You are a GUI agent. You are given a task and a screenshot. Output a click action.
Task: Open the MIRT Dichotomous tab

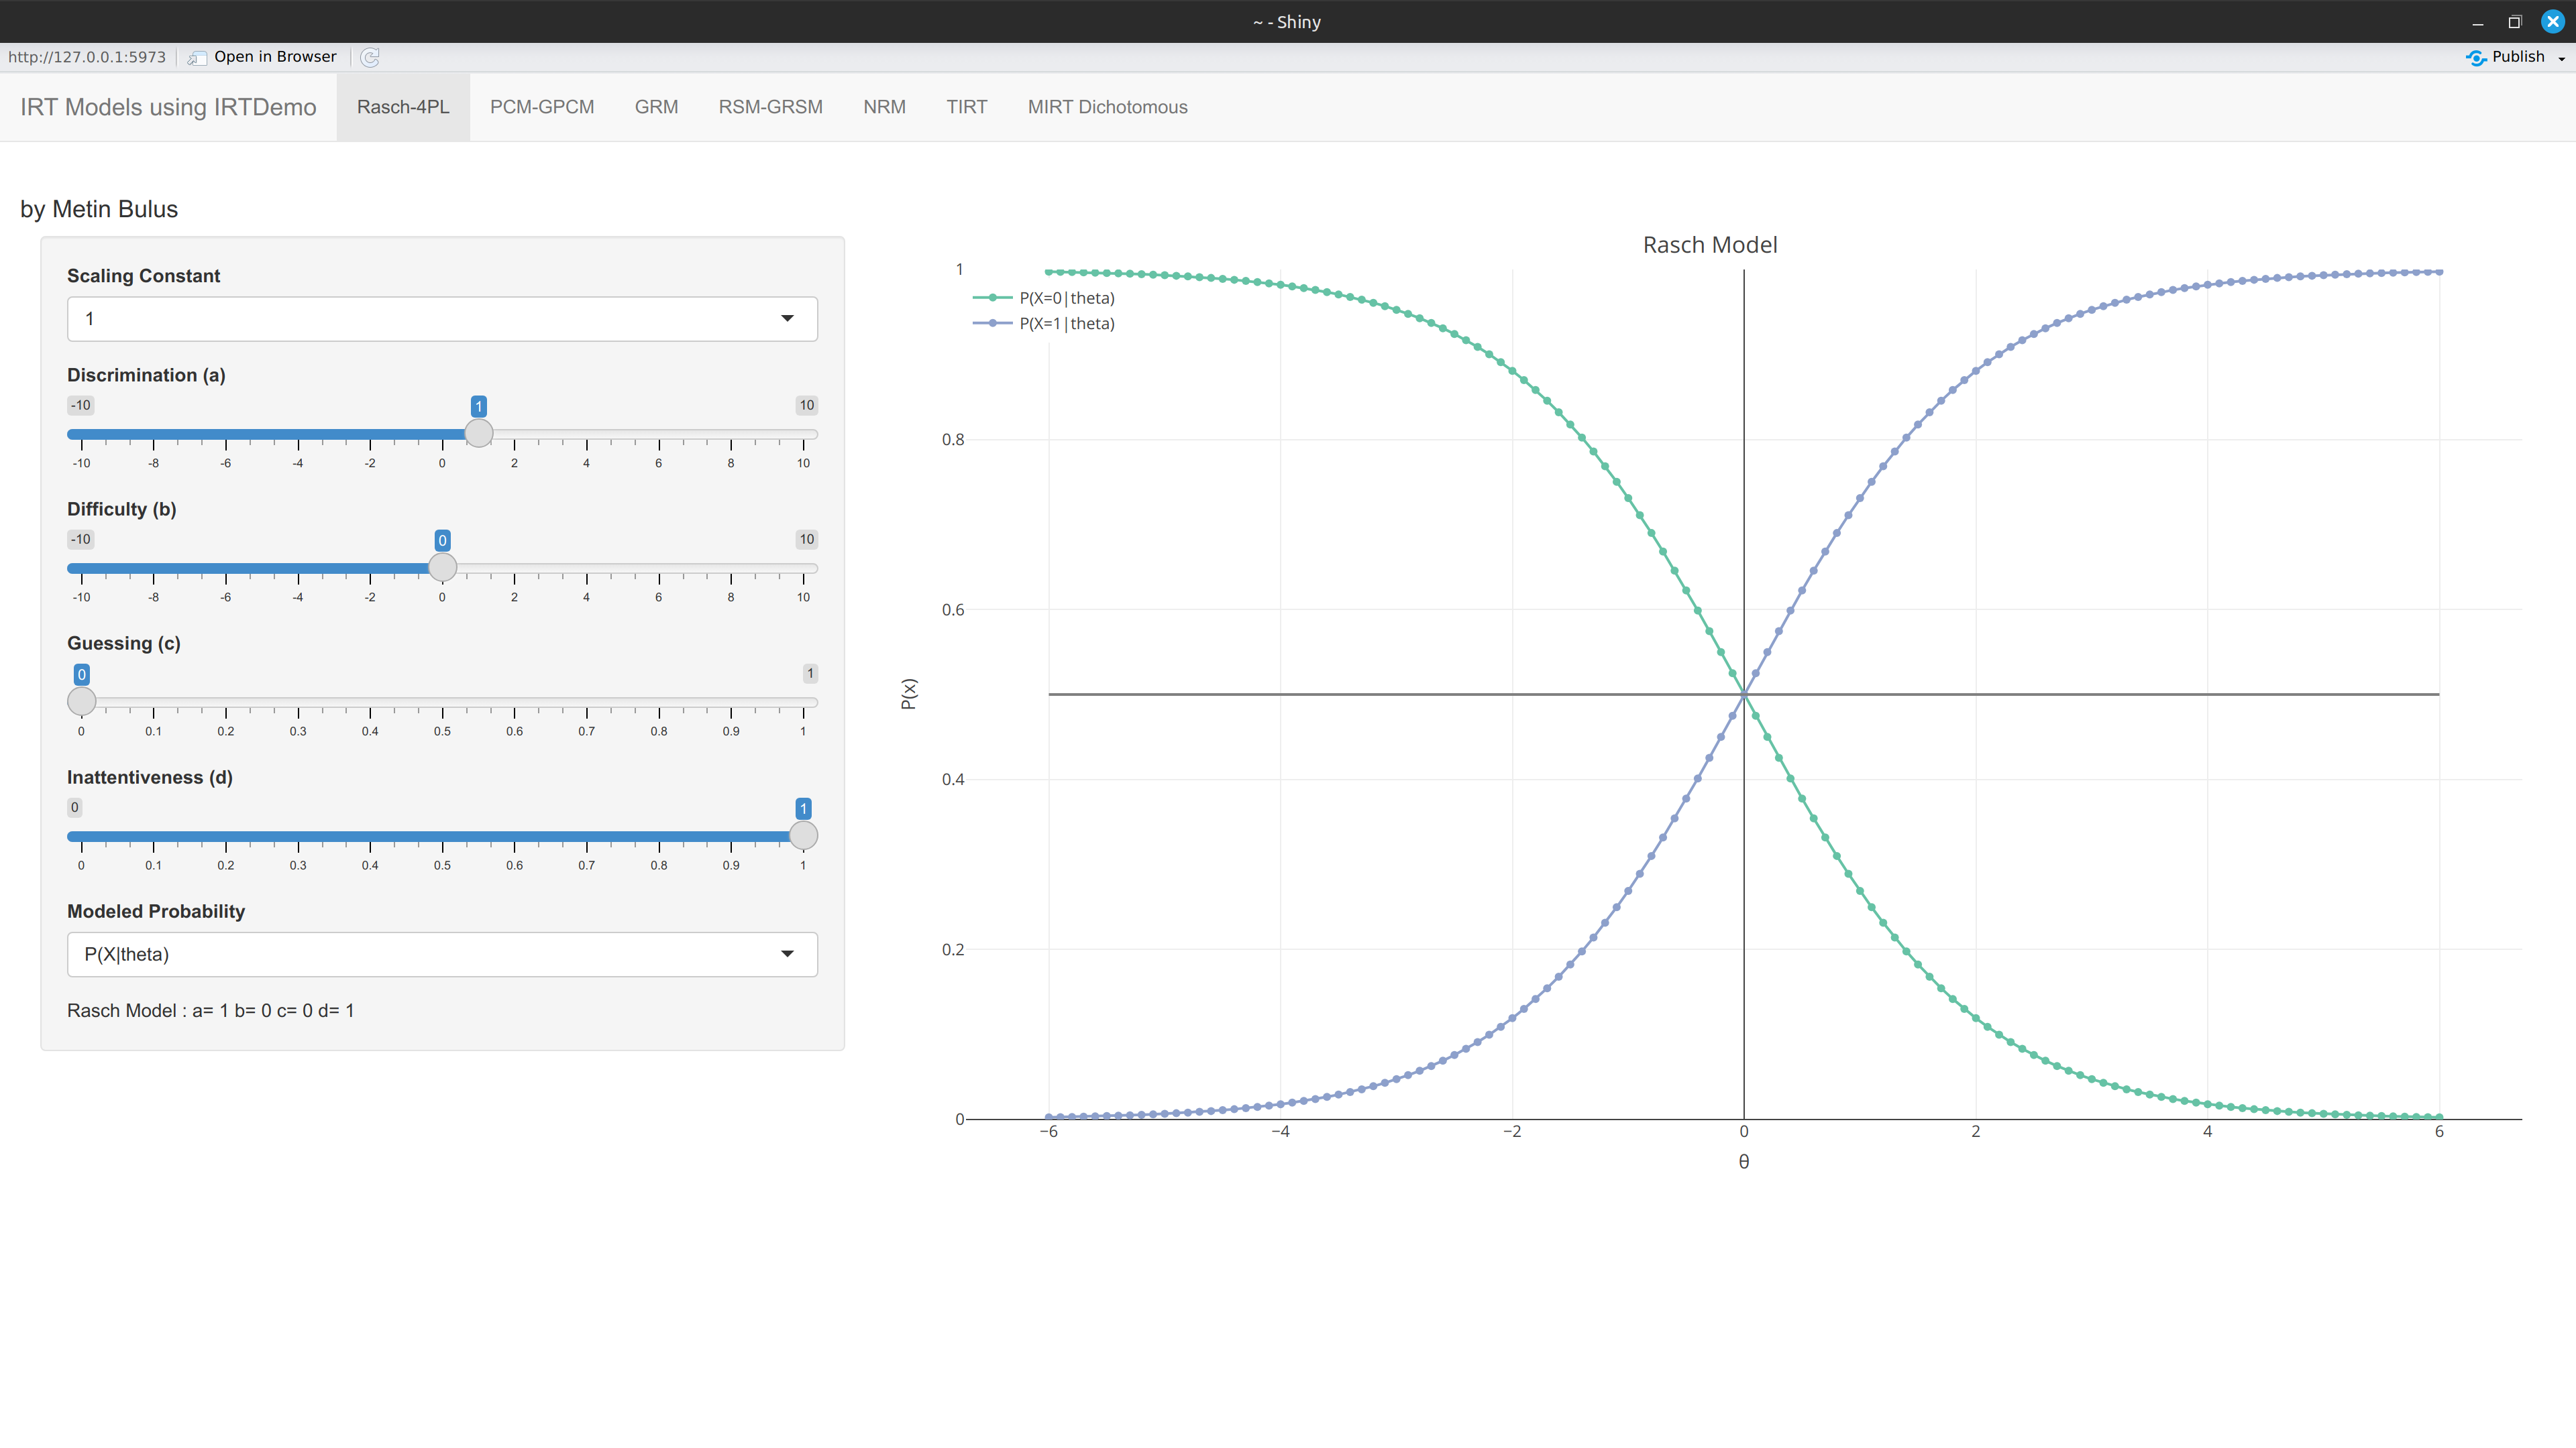[1107, 107]
